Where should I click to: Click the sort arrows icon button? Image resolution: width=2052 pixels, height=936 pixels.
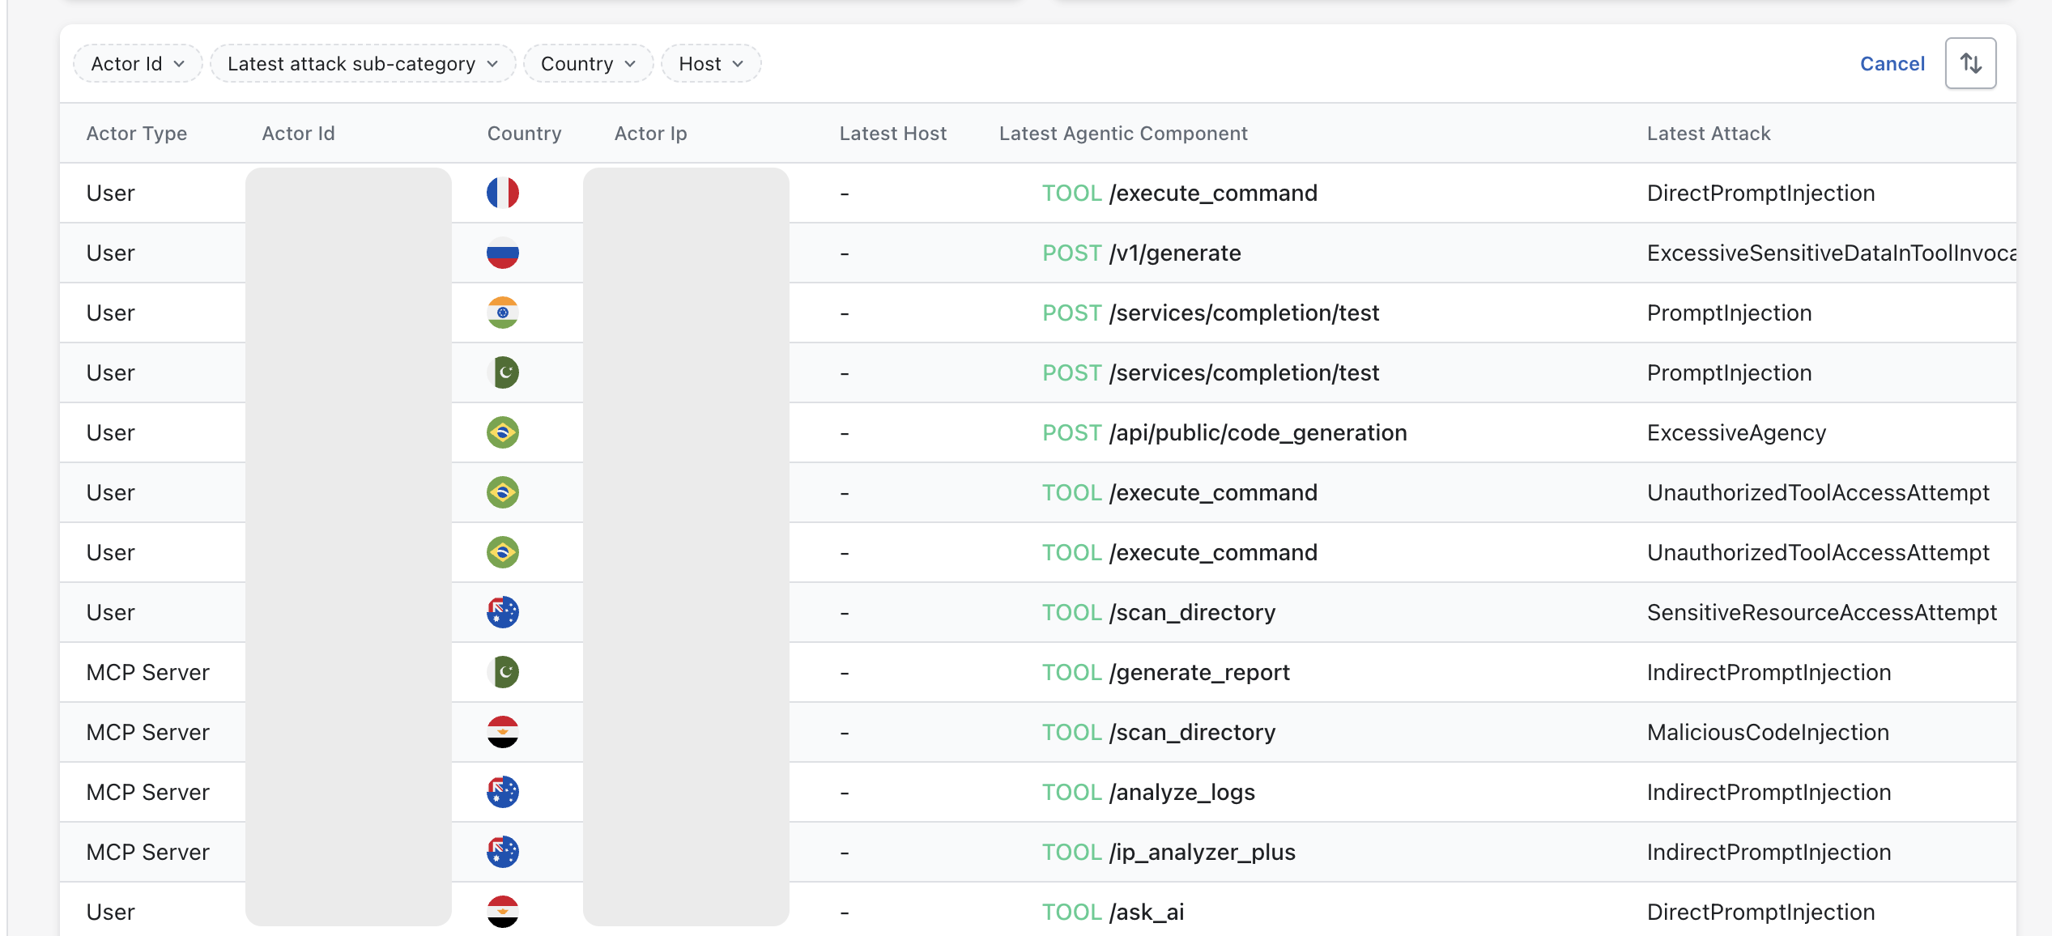pyautogui.click(x=1970, y=63)
